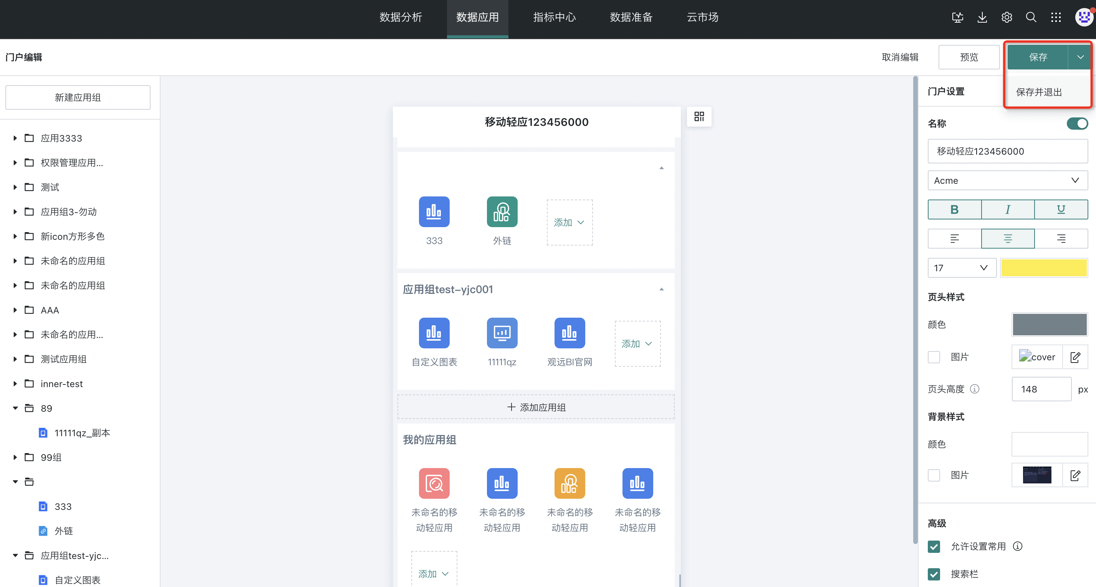The width and height of the screenshot is (1096, 587).
Task: Switch to the 指标中心 tab
Action: point(555,17)
